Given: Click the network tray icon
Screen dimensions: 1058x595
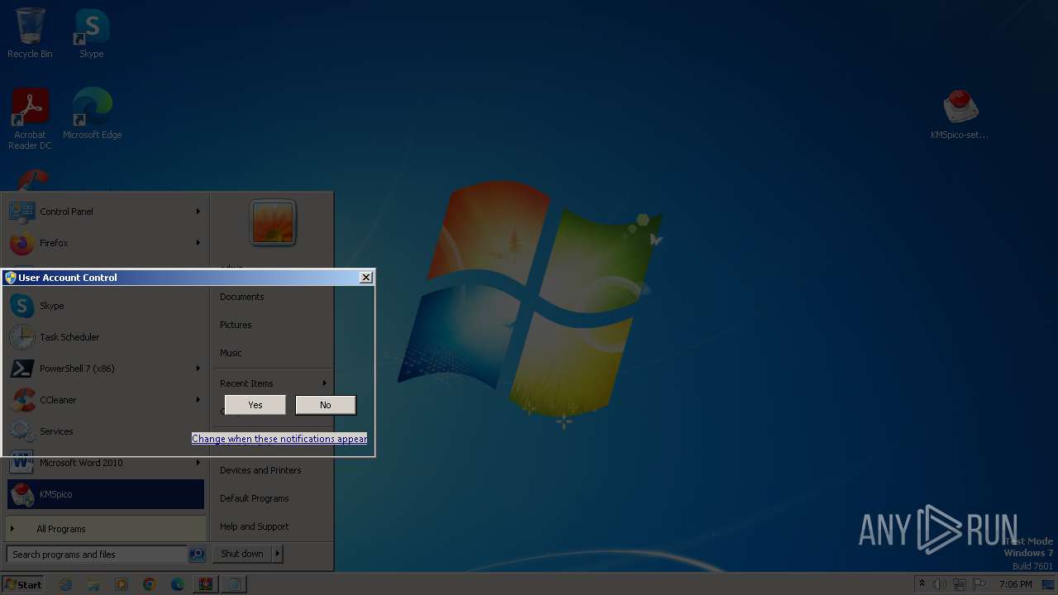Looking at the screenshot, I should tap(960, 584).
